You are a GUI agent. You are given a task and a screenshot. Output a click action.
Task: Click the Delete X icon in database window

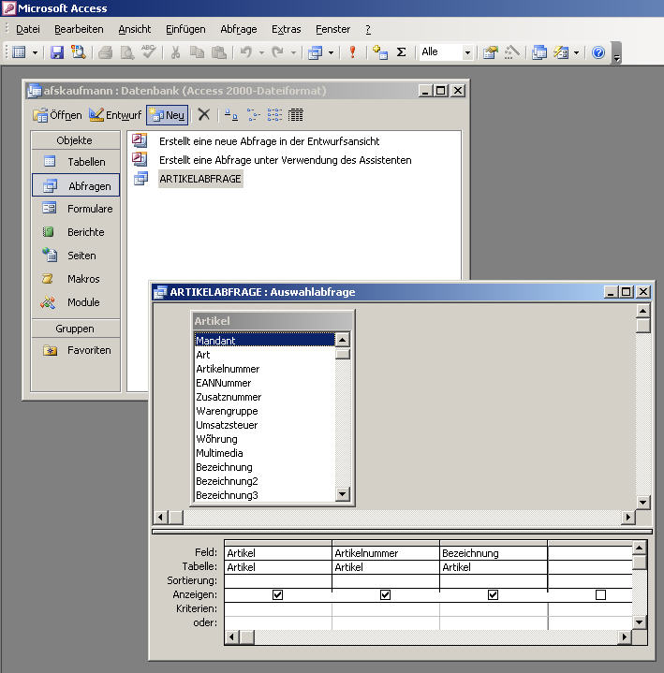coord(204,114)
